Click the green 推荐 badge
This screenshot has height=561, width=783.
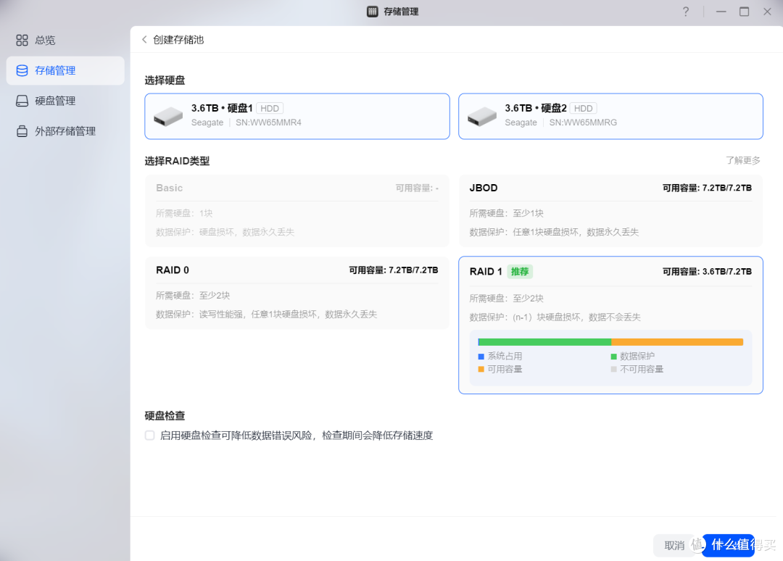[520, 272]
